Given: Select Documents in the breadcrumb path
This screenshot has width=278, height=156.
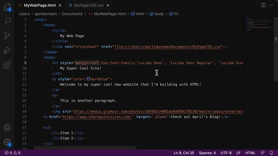Looking at the screenshot, I should (x=72, y=14).
